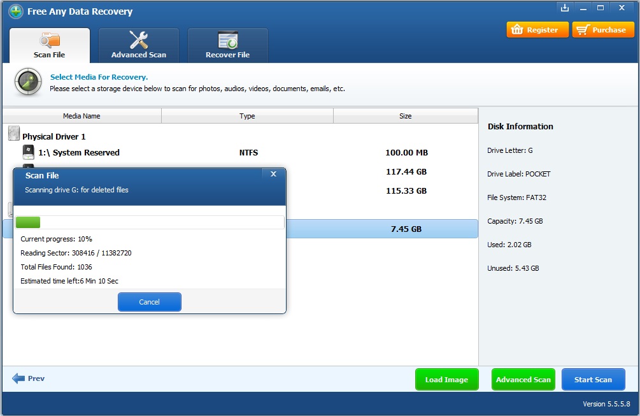
Task: Click the System Reserved partition drive icon
Action: click(x=27, y=152)
